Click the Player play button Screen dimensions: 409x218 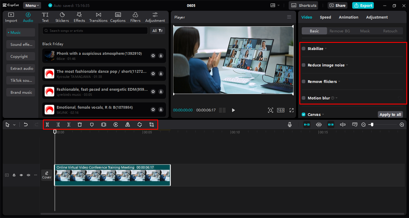(233, 110)
